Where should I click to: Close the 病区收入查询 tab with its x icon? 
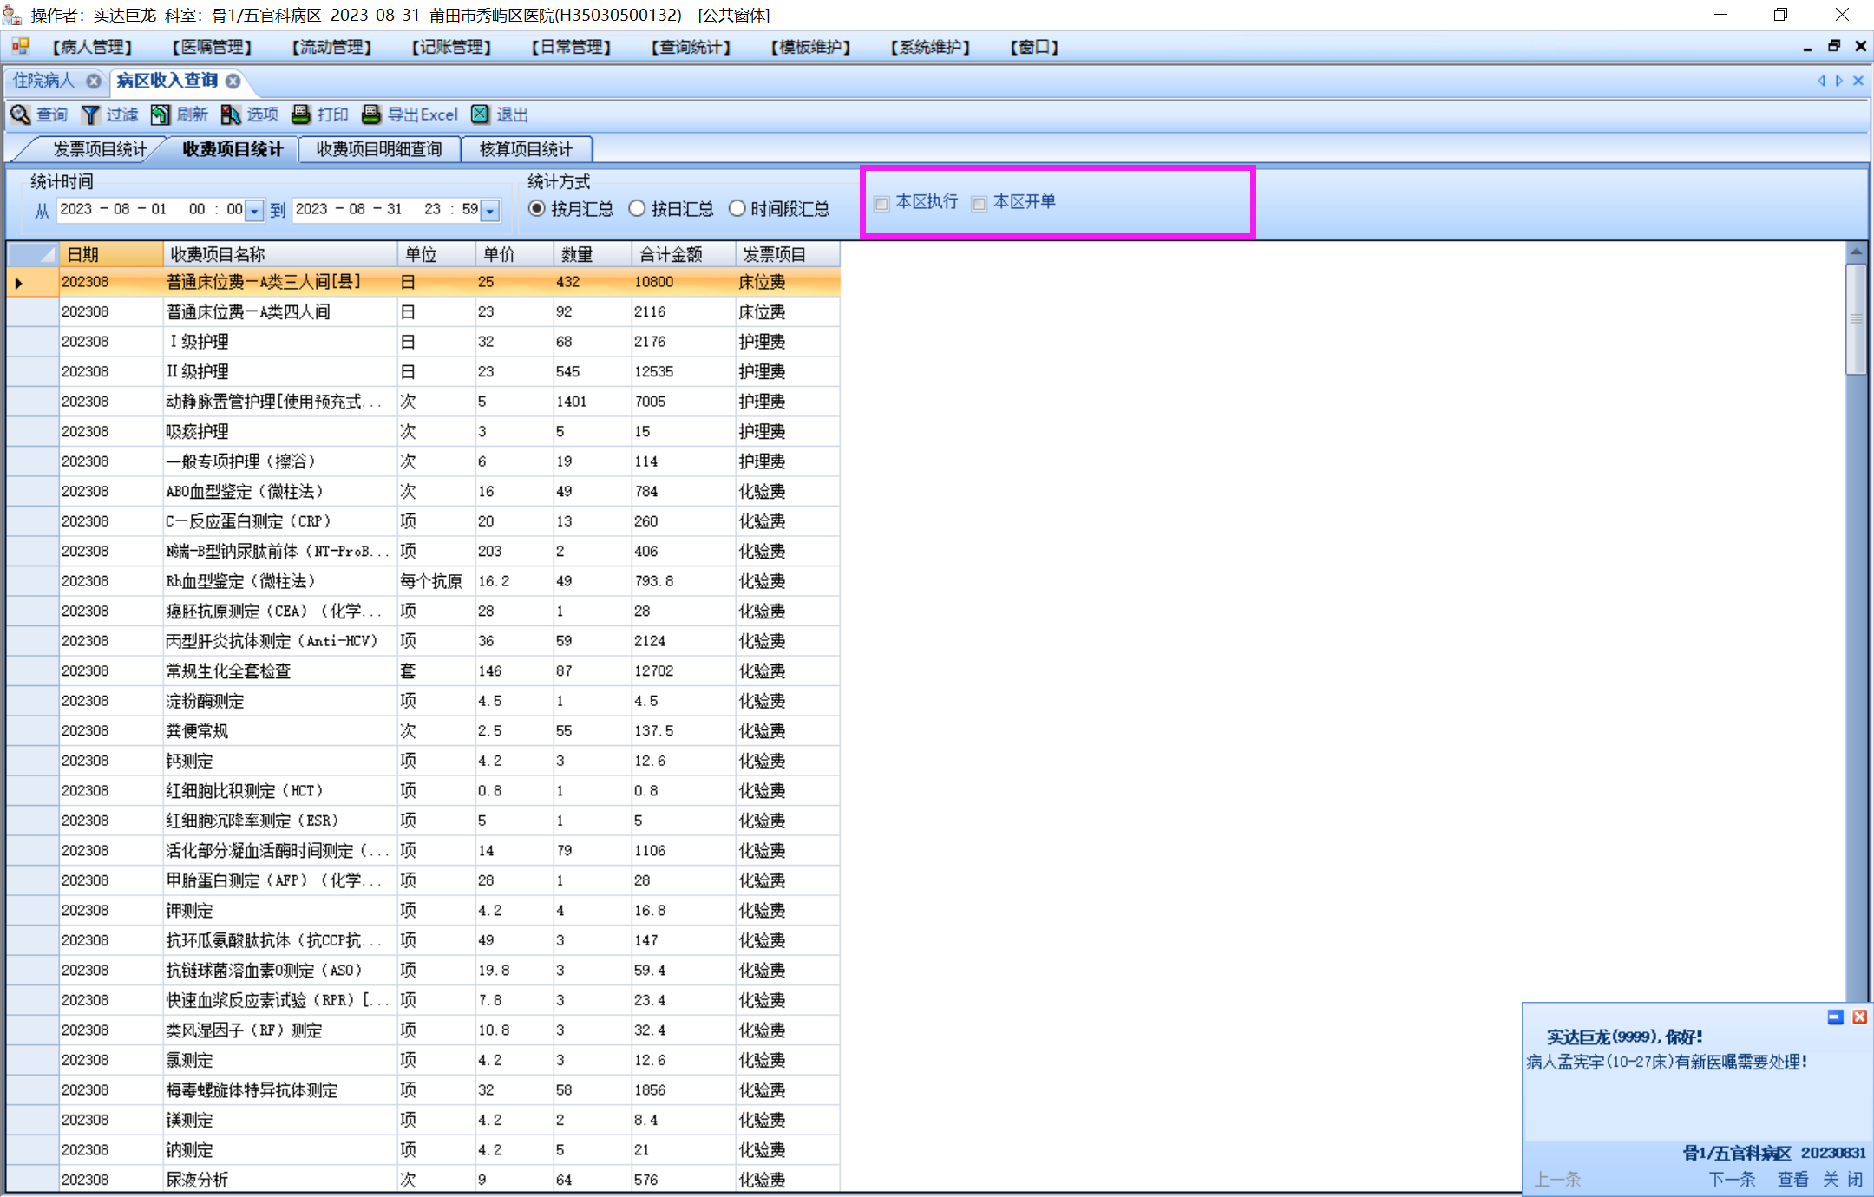(x=233, y=81)
